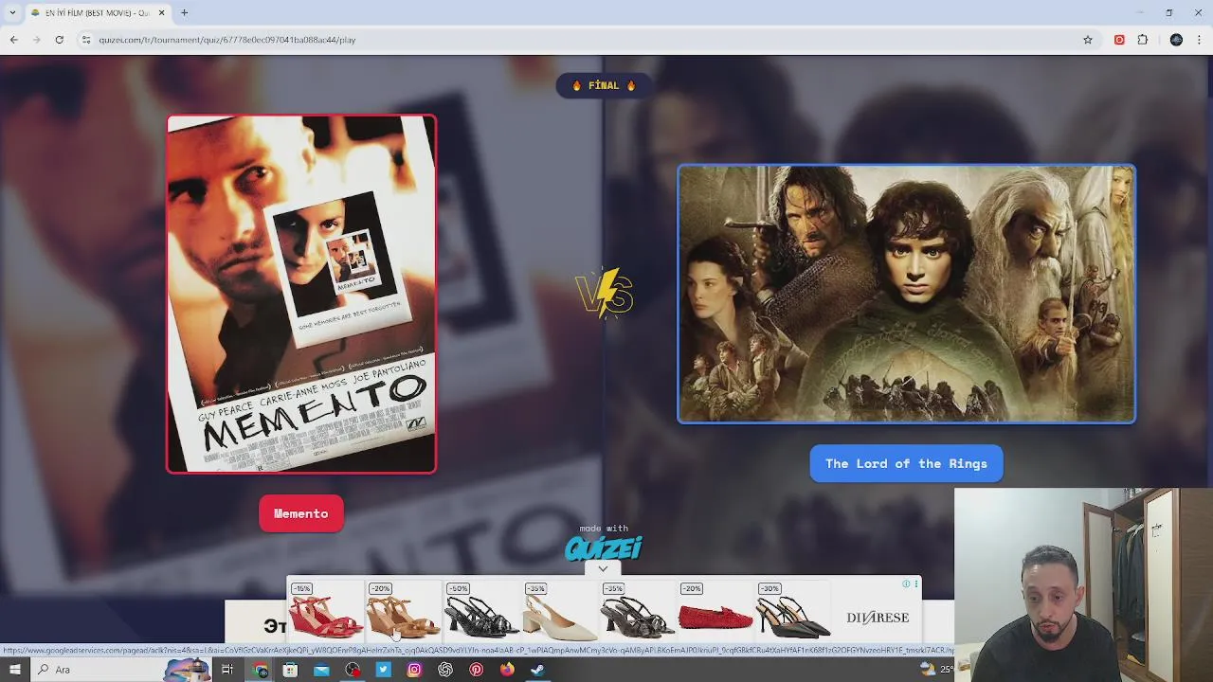Open the red recorder extension icon

tap(1119, 40)
